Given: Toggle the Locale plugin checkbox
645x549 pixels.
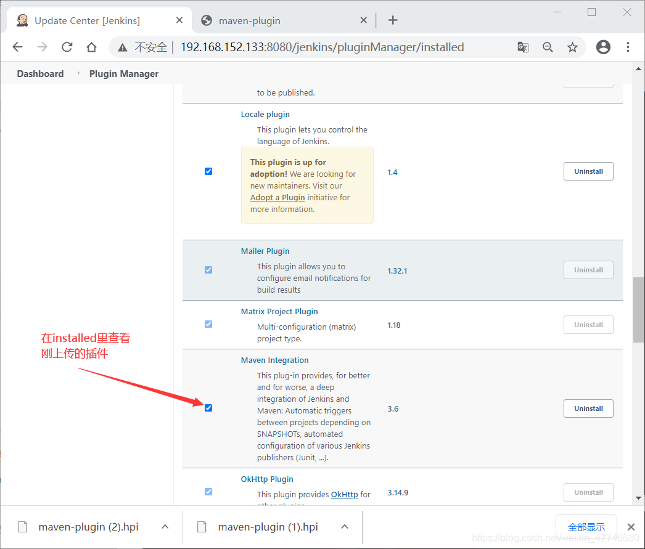Looking at the screenshot, I should [x=208, y=171].
